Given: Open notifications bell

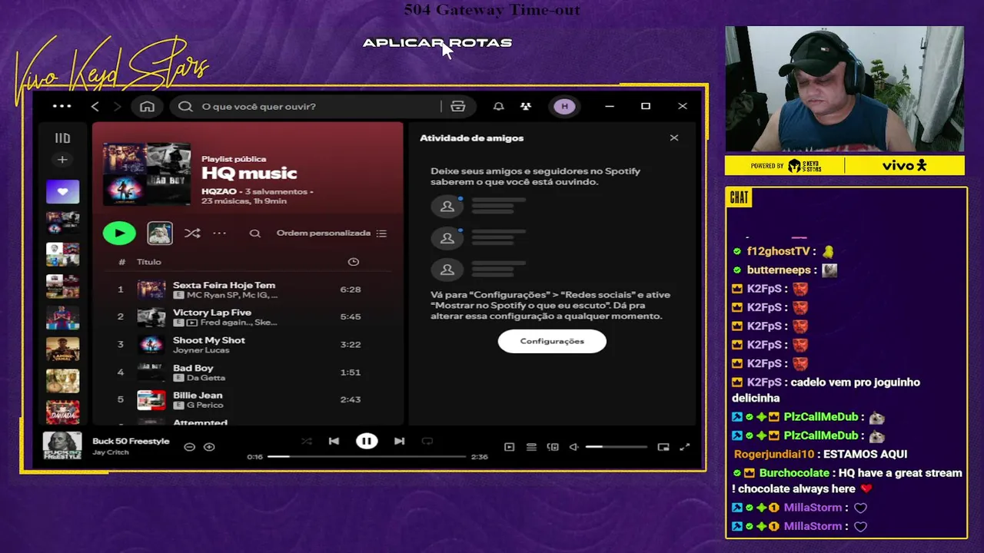Looking at the screenshot, I should point(498,106).
